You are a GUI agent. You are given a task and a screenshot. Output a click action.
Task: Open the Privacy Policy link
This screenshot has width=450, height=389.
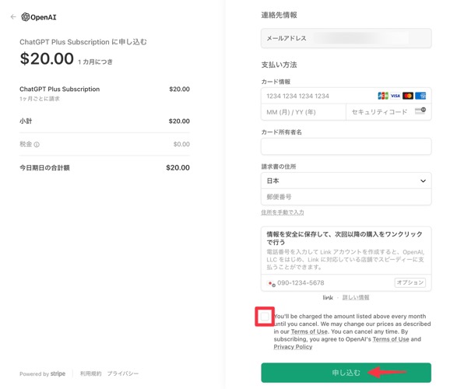(x=293, y=347)
